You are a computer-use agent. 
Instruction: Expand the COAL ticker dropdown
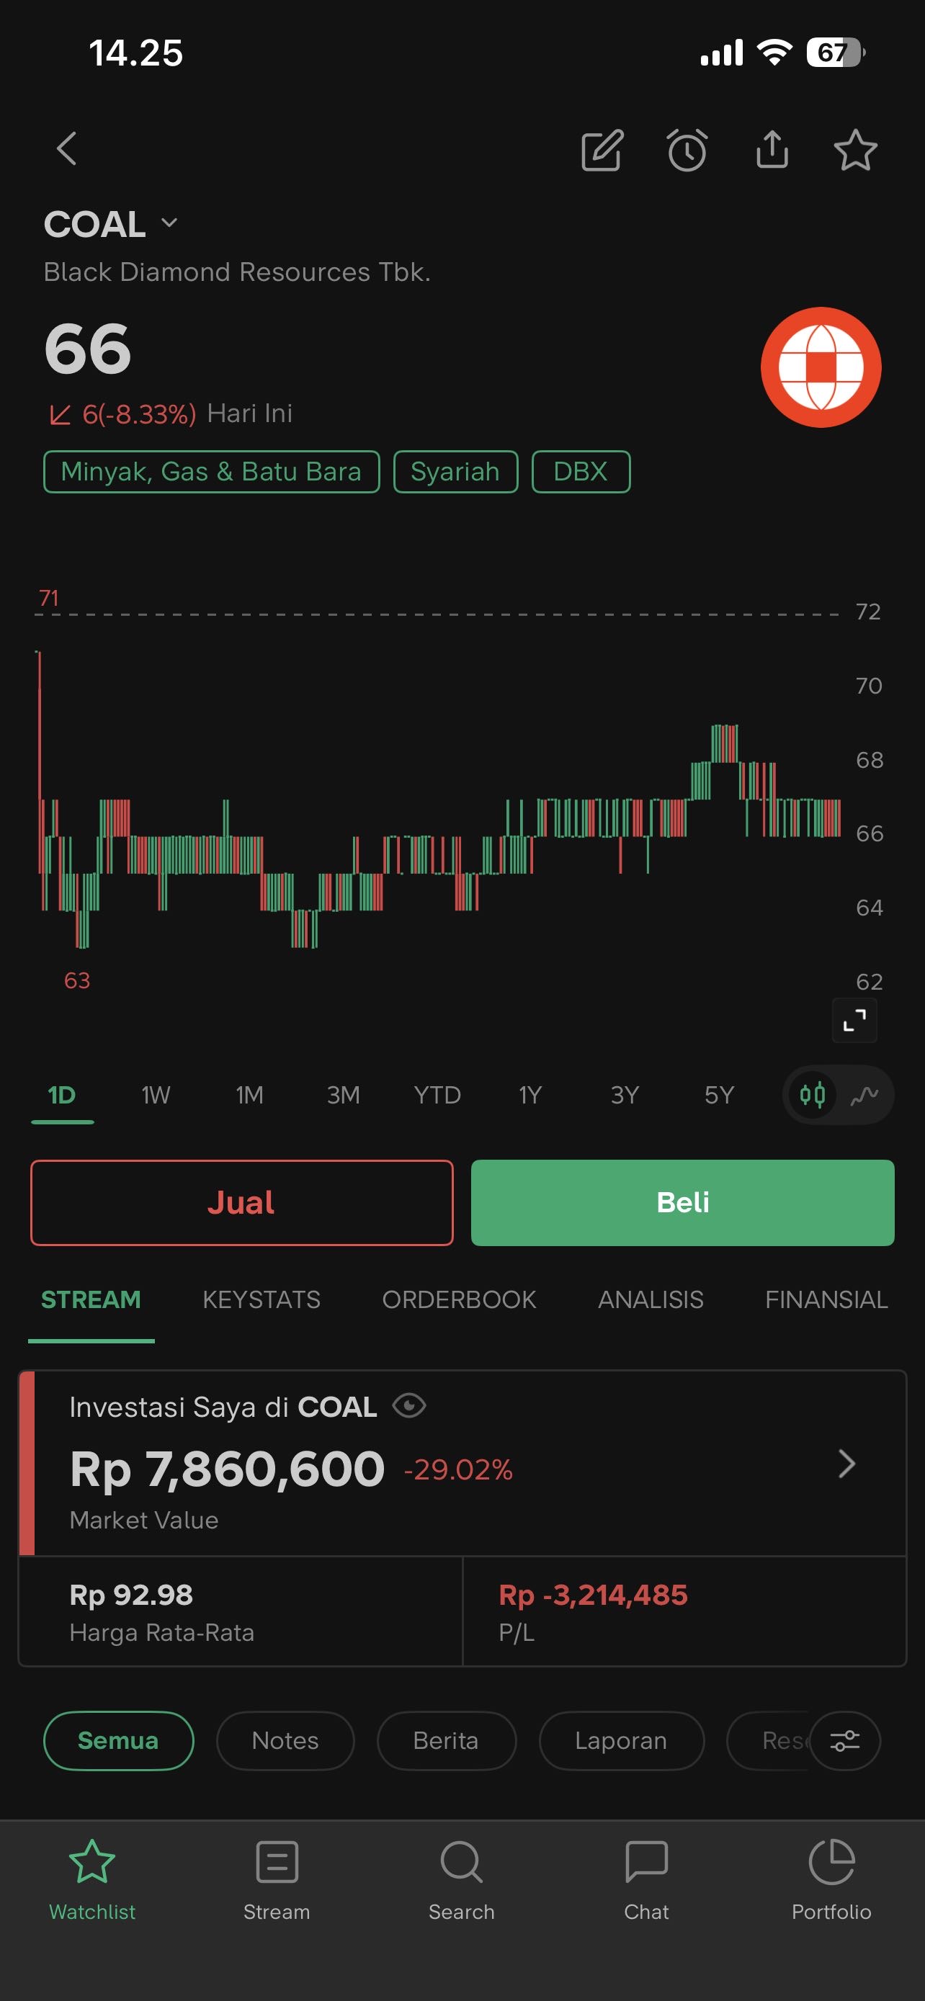(x=169, y=224)
